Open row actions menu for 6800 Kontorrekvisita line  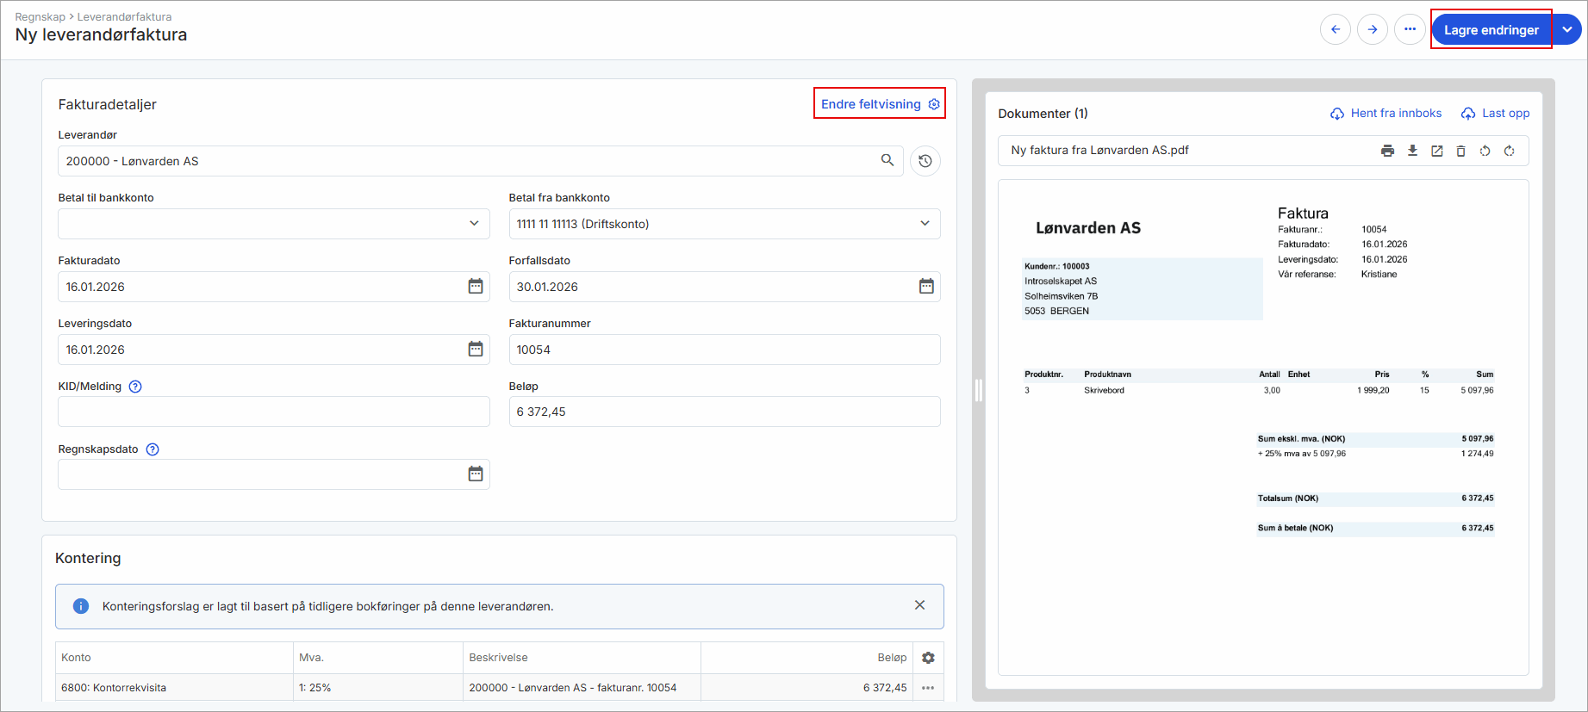pyautogui.click(x=928, y=688)
